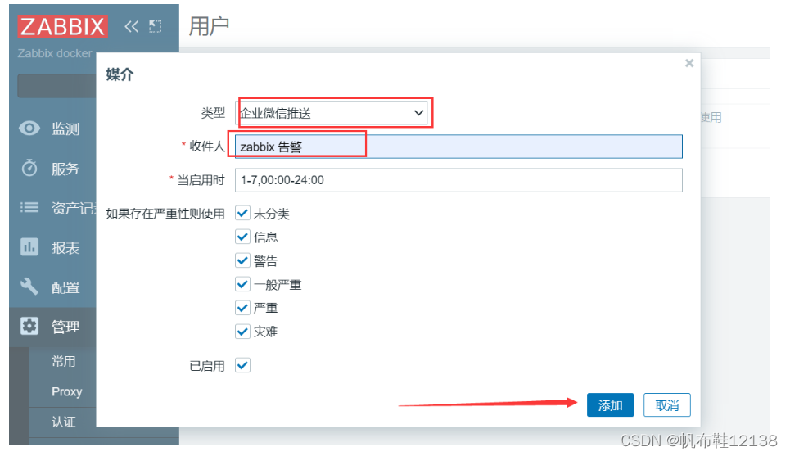Open the 类型 dropdown showing 企业微信推送
The image size is (790, 456).
332,113
